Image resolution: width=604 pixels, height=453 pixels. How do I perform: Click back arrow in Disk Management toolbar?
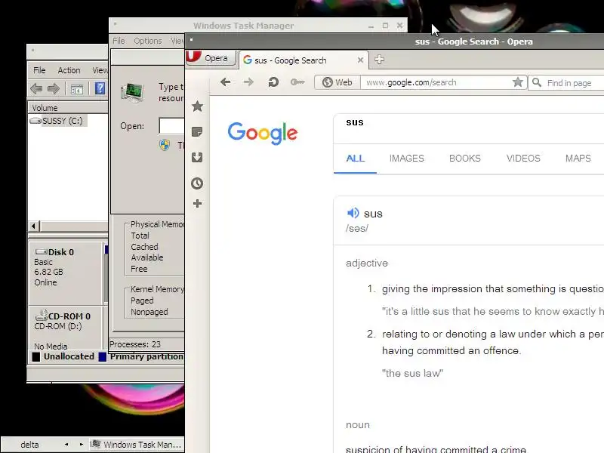[36, 89]
